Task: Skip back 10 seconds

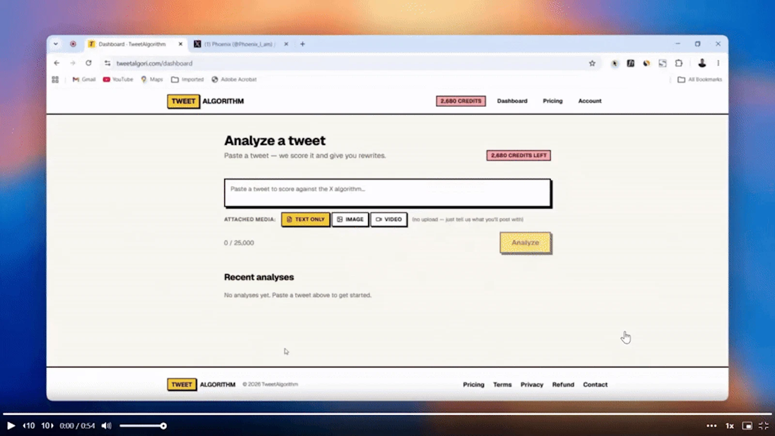Action: pyautogui.click(x=29, y=426)
